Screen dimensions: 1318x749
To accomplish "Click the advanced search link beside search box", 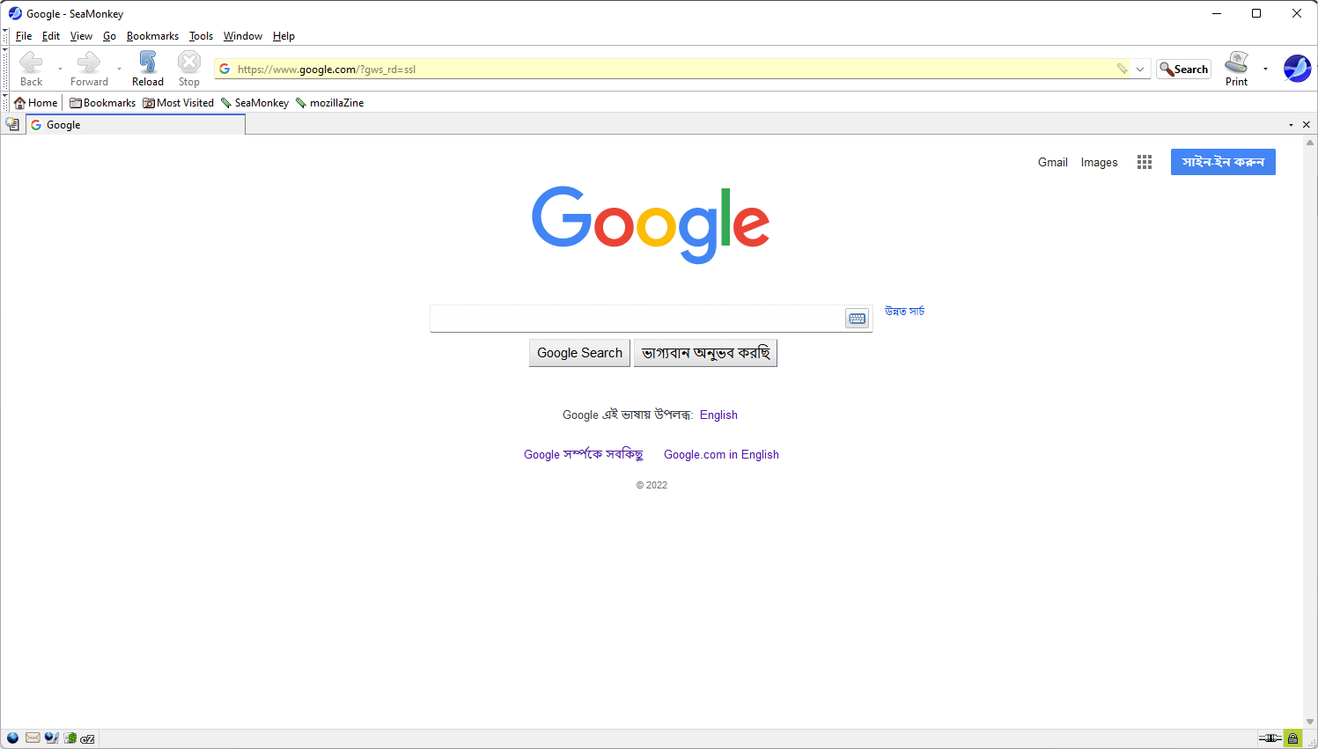I will (904, 311).
